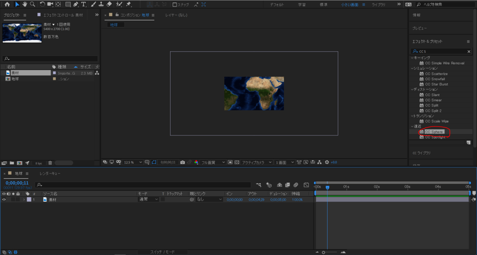Select the Rotation tool
The width and height of the screenshot is (477, 255).
coord(42,4)
